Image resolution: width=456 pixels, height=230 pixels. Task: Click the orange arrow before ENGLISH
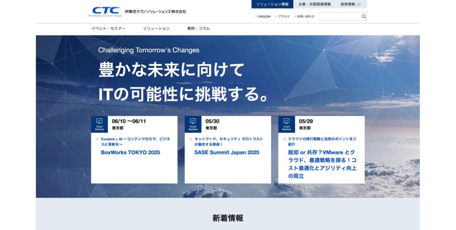pos(256,16)
